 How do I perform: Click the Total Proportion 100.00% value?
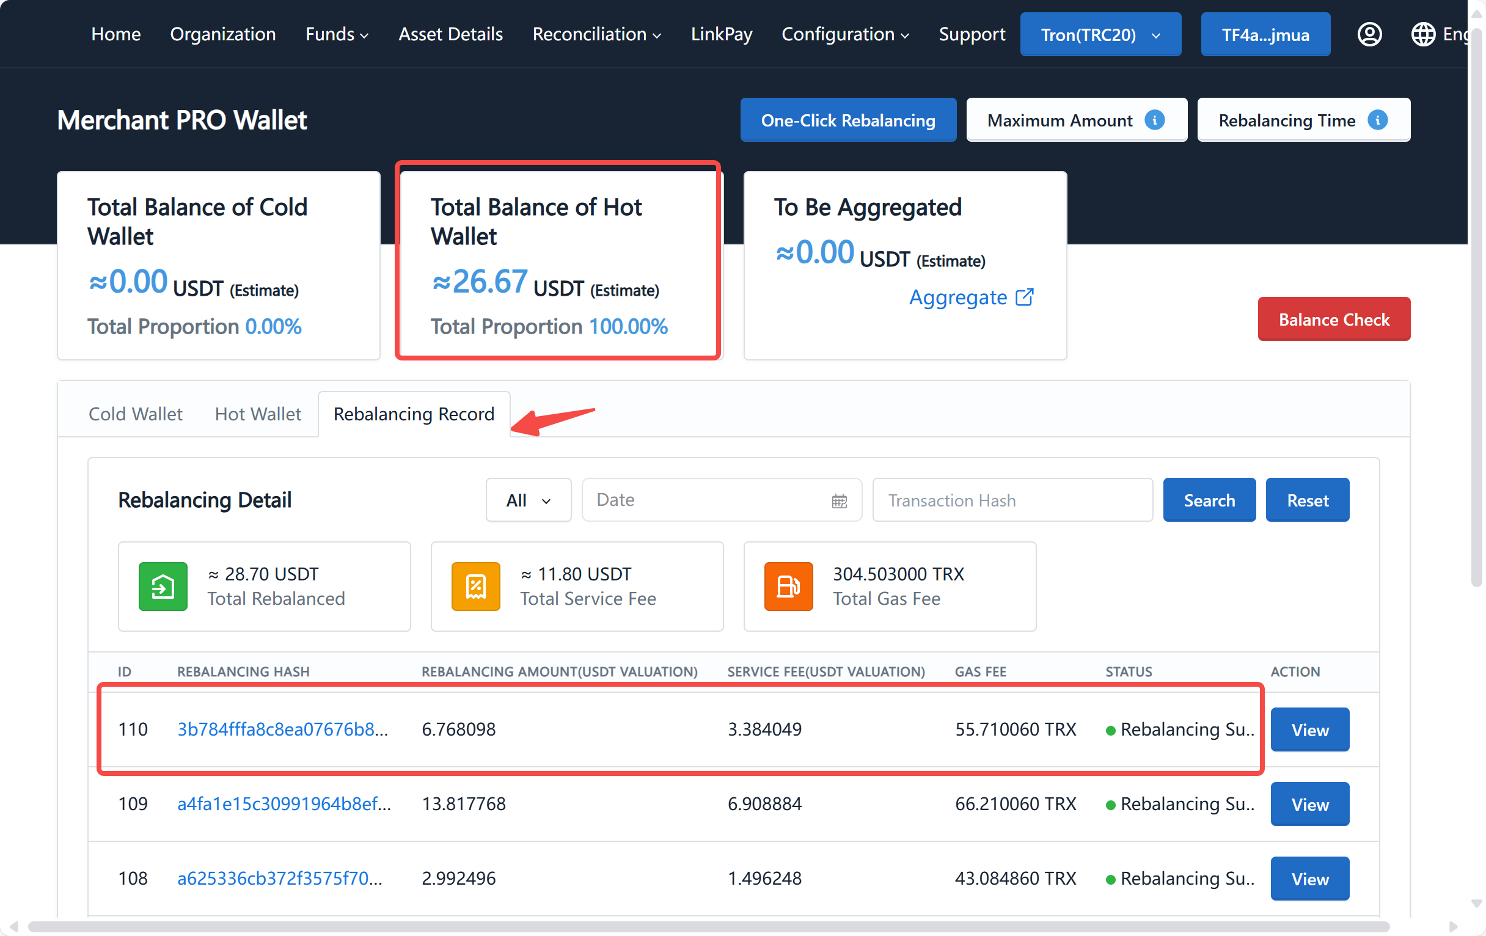point(628,326)
